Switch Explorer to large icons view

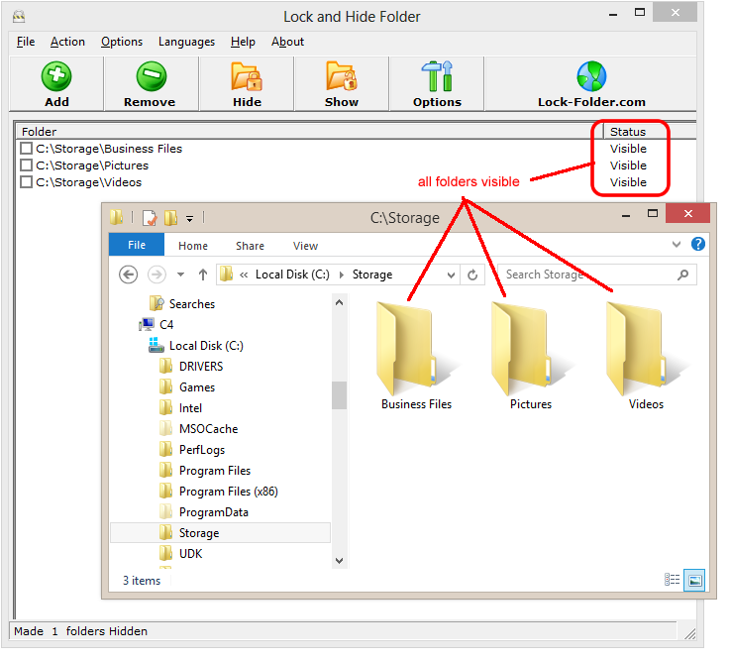(694, 580)
